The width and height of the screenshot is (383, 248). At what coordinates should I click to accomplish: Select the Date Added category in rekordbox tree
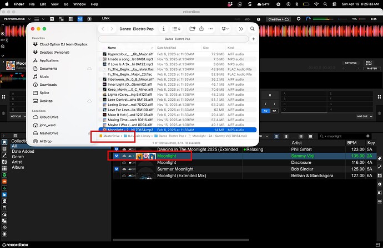coord(23,151)
